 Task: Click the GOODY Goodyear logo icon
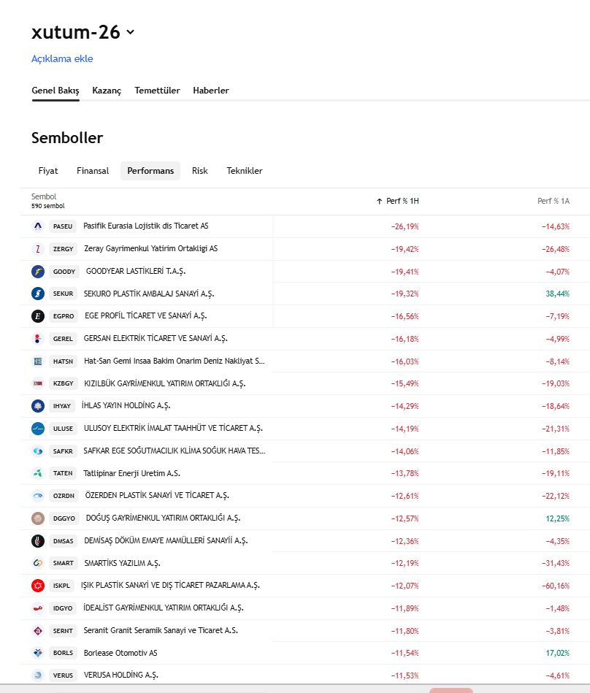(38, 272)
